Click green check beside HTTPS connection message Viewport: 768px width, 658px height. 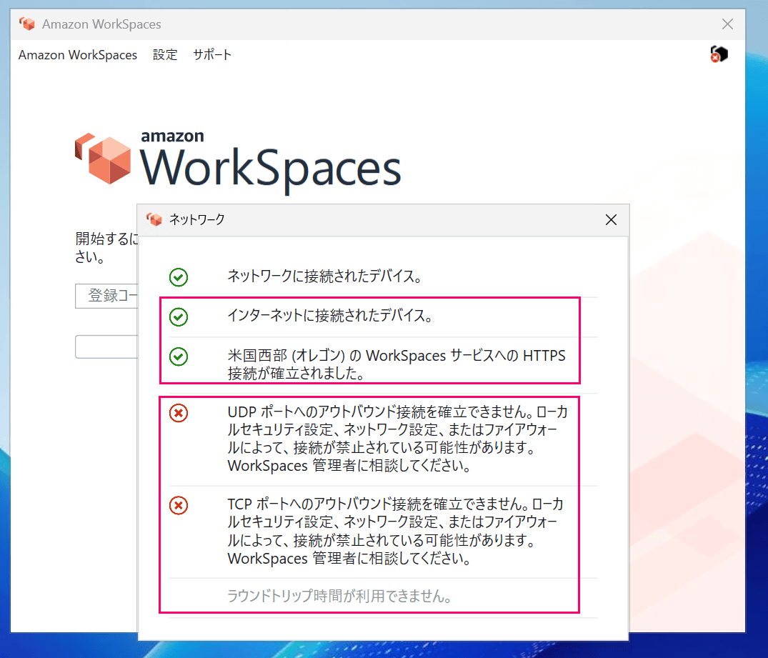(x=179, y=357)
